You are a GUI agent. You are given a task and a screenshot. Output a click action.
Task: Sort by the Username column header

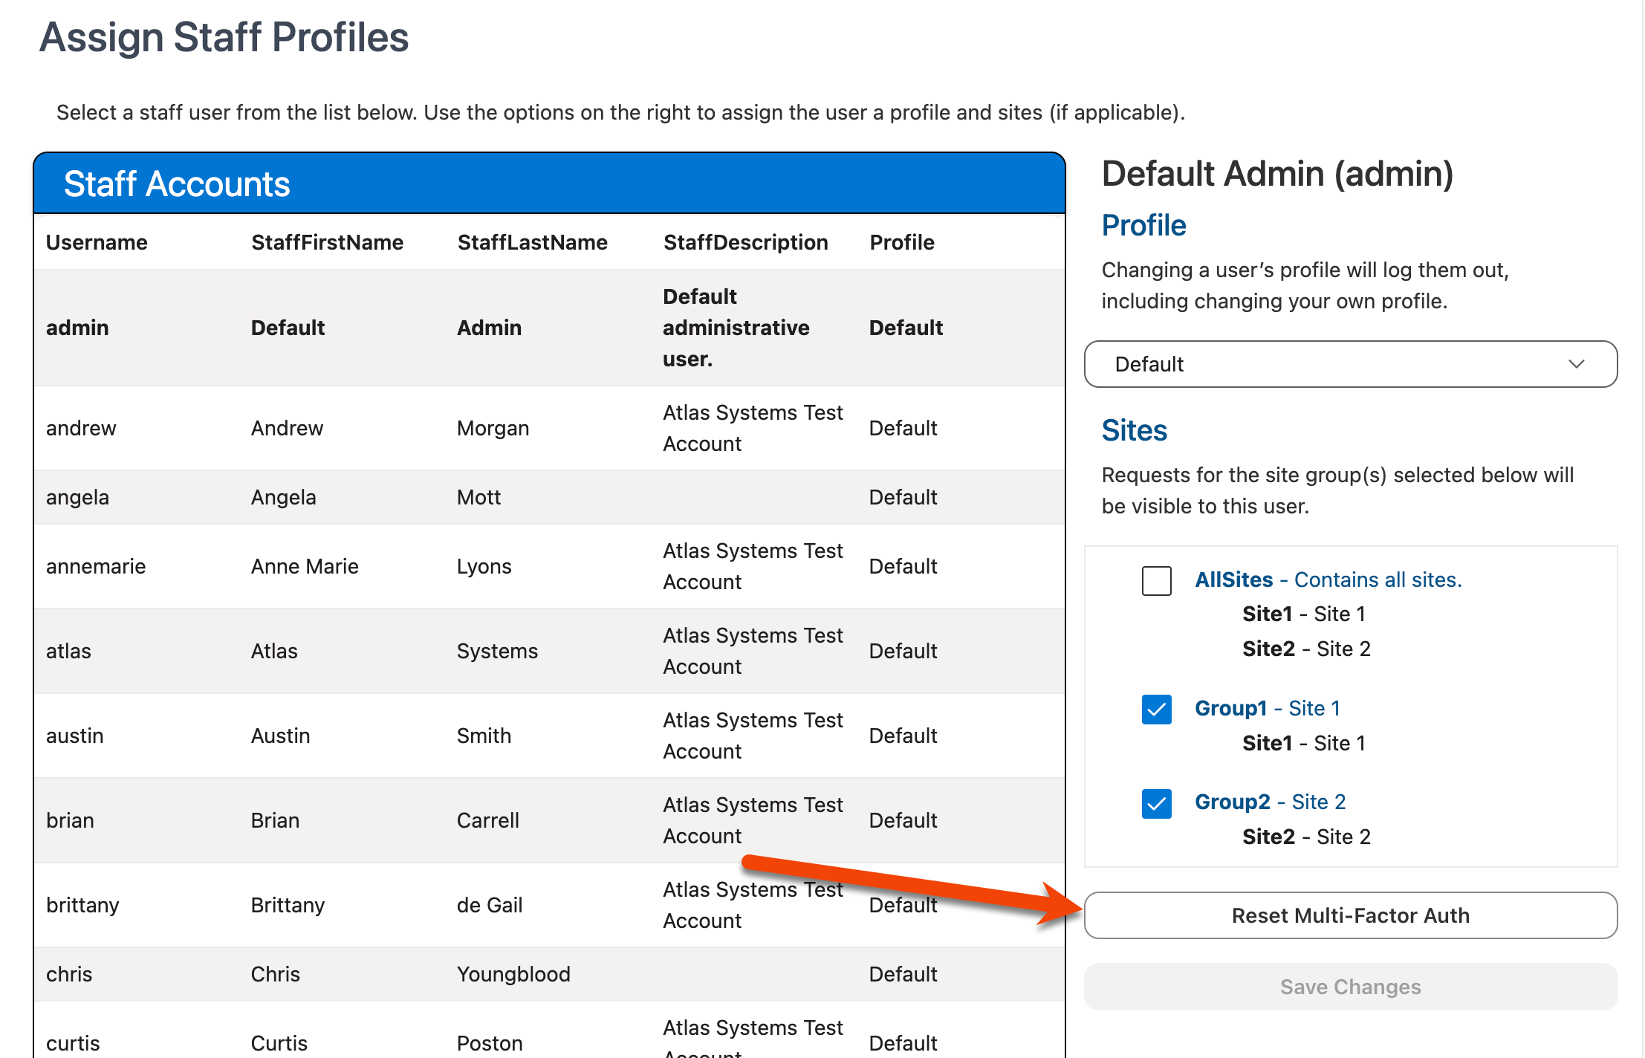(97, 241)
